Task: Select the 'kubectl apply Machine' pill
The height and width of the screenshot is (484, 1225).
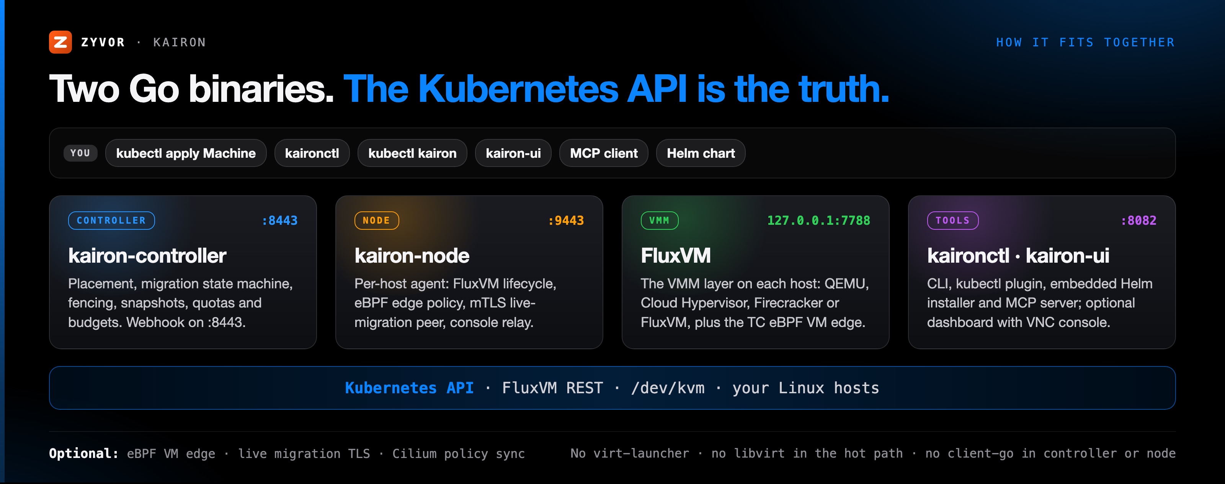Action: 186,153
